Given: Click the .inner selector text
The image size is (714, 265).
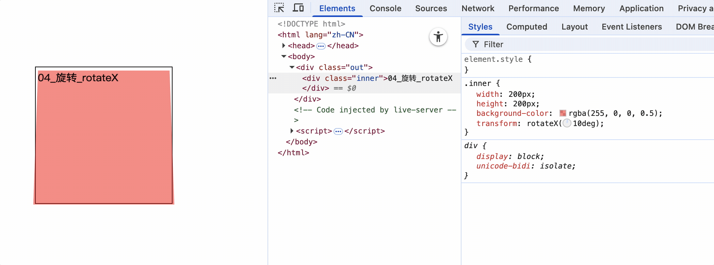Looking at the screenshot, I should [477, 83].
